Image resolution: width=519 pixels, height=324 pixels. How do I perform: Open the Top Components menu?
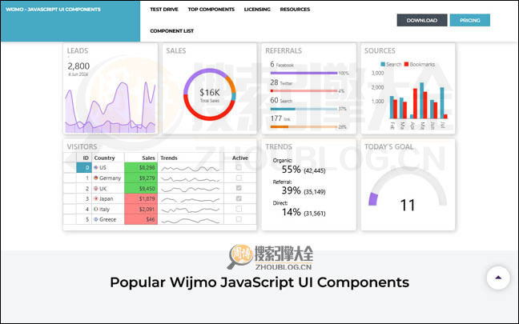[x=211, y=10]
